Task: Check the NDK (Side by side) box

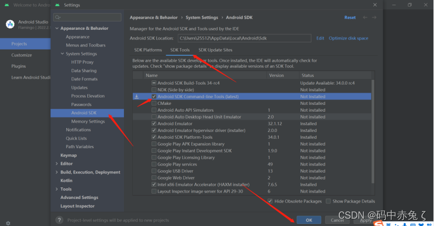Action: click(154, 90)
